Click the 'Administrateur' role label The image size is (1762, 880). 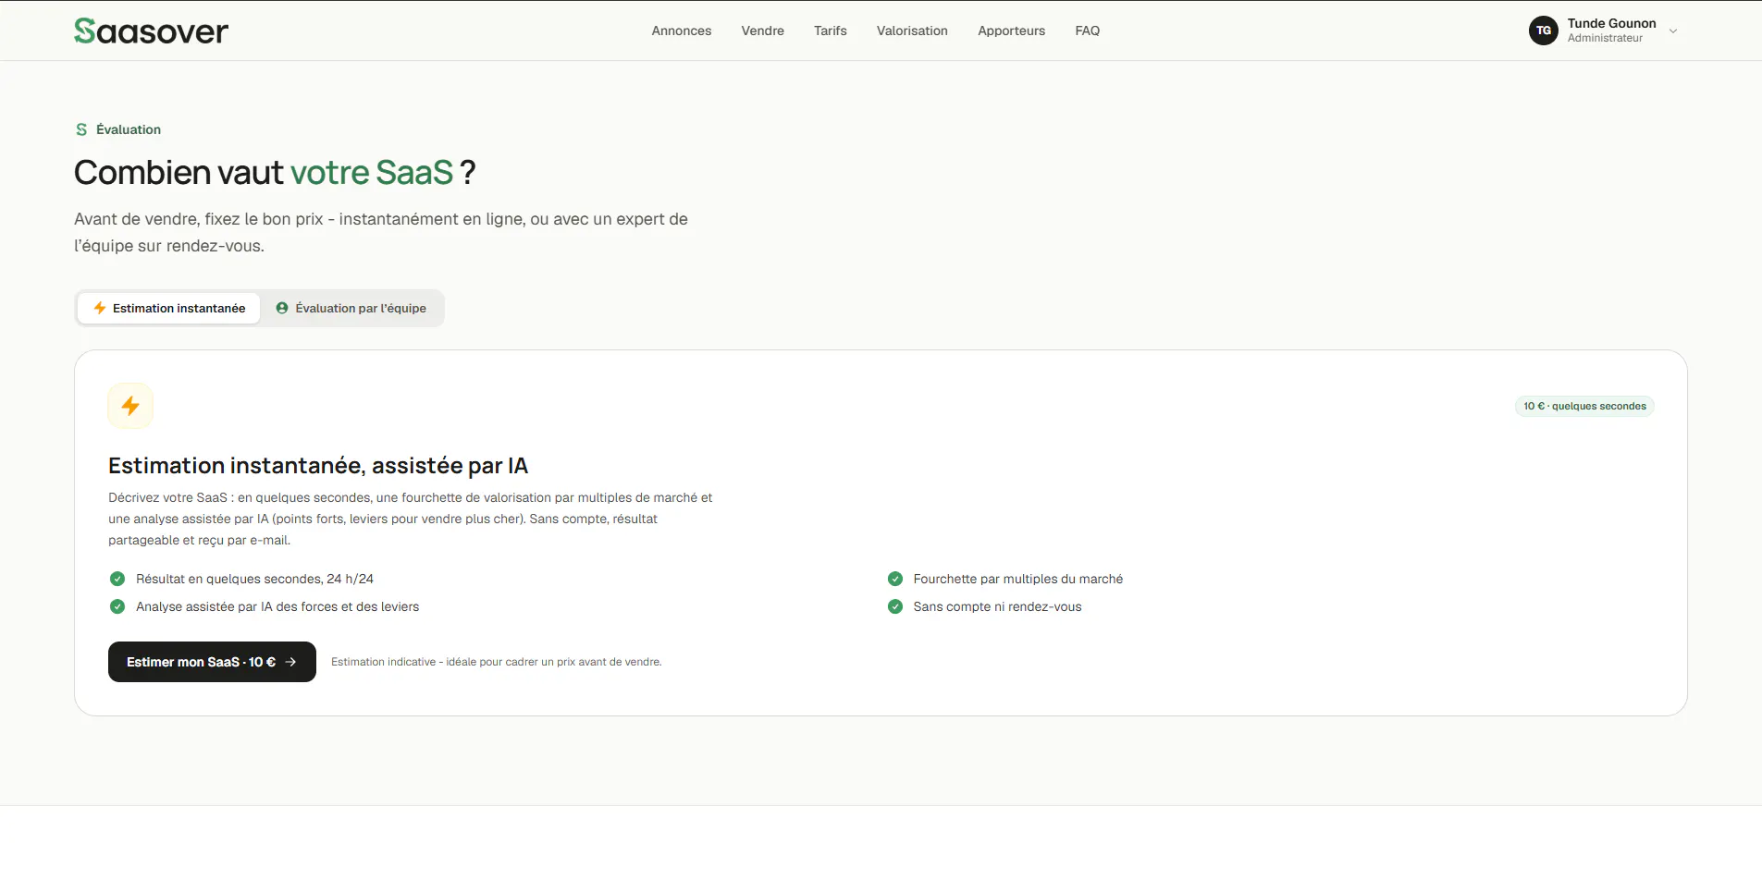(1605, 38)
